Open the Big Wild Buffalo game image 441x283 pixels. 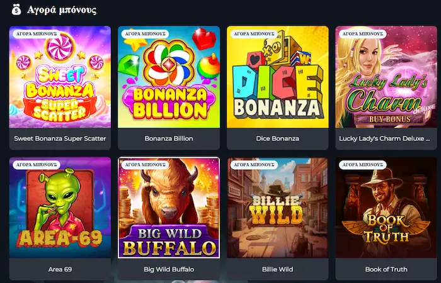pos(169,208)
